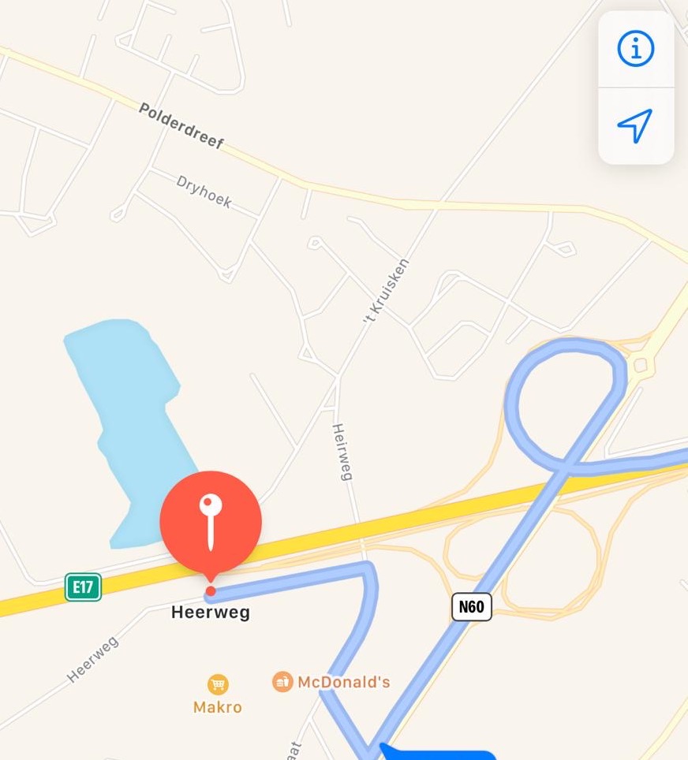Tap the diagonal Heerweg road label

coord(92,659)
